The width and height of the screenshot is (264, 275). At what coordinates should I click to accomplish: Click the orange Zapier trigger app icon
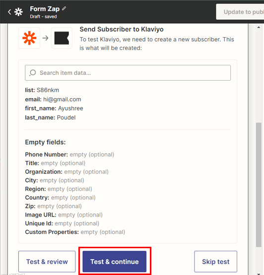[29, 38]
